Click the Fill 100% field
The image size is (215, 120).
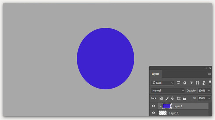pyautogui.click(x=202, y=98)
